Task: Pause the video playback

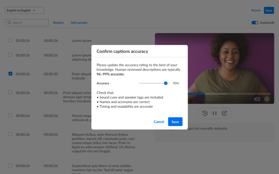Action: (x=214, y=113)
